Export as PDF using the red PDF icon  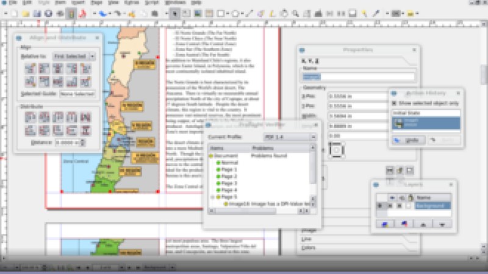coord(83,13)
